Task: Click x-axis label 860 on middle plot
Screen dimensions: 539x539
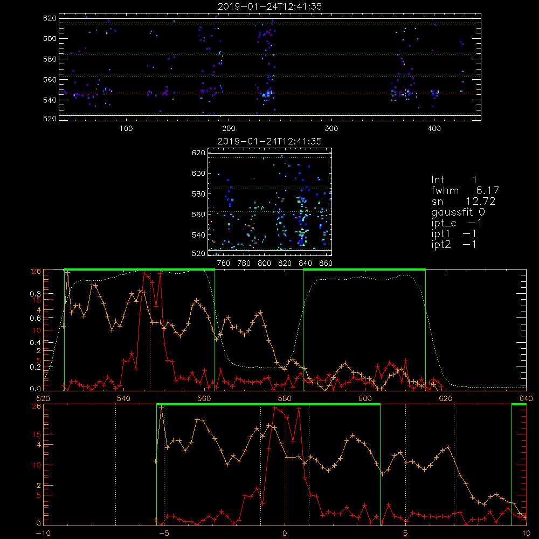Action: click(x=326, y=264)
